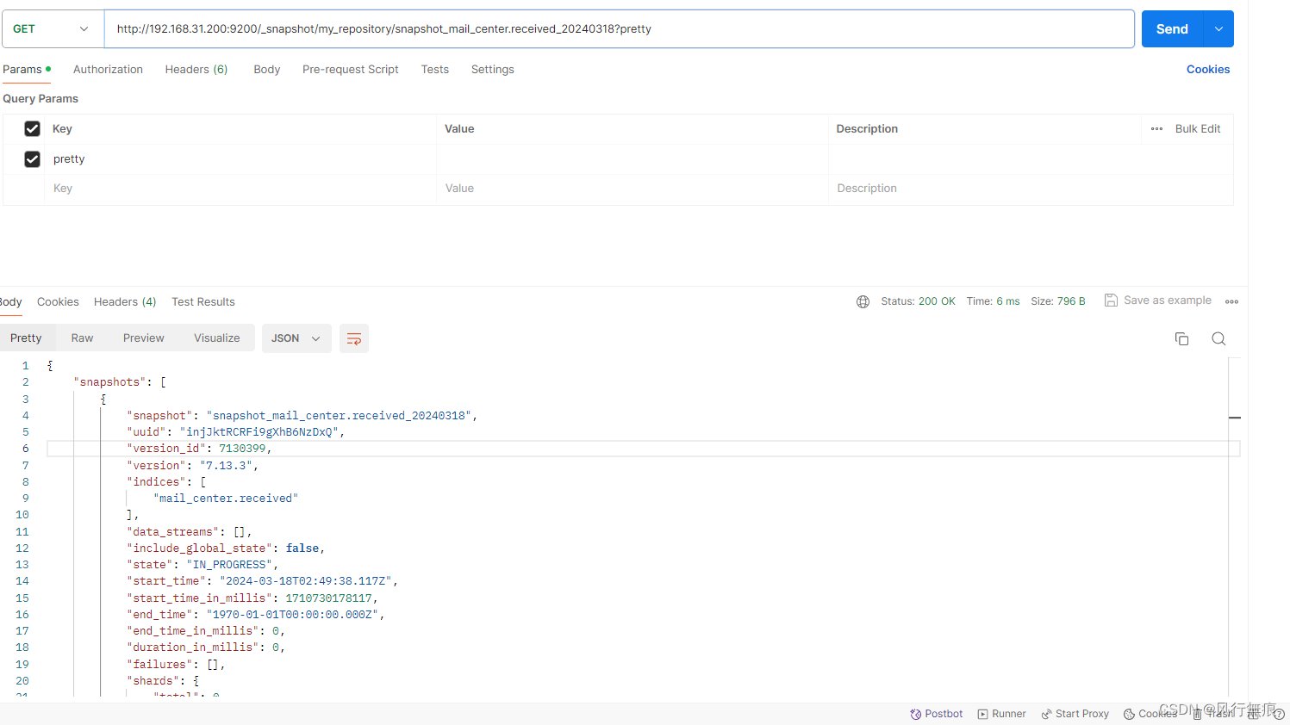Toggle line wrapping in response viewer

click(353, 338)
